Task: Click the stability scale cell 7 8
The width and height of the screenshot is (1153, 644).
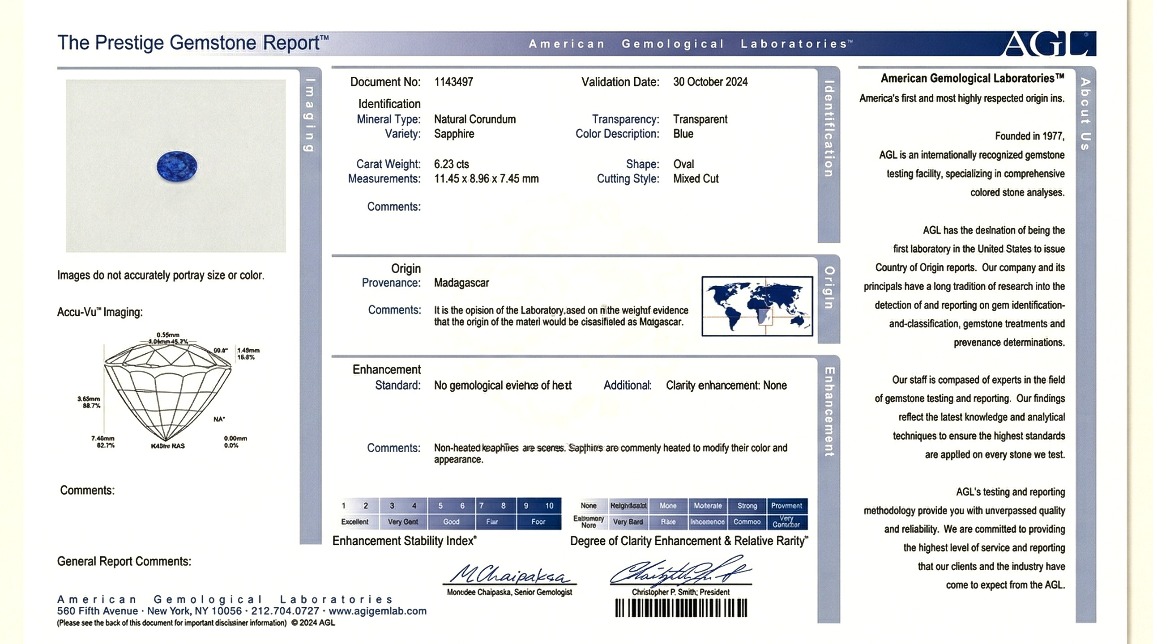Action: 496,506
